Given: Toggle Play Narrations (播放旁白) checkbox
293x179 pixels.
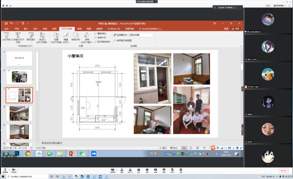Looking at the screenshot, I should pyautogui.click(x=96, y=34).
